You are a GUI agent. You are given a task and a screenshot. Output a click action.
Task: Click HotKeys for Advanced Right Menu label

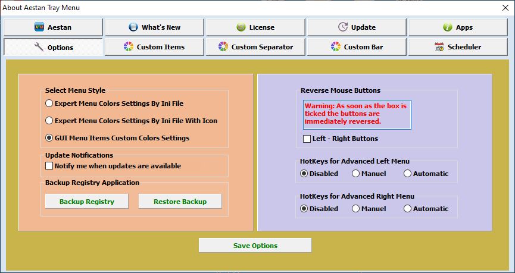click(x=357, y=196)
